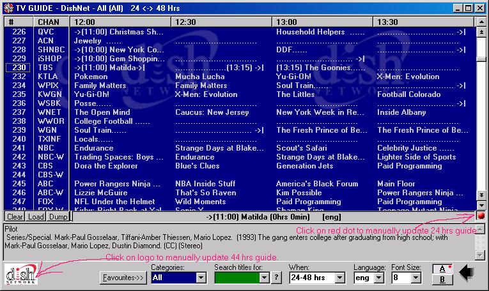Screen dimensions: 489x291
Task: Click the TV Guide title bar app icon
Action: (9, 8)
